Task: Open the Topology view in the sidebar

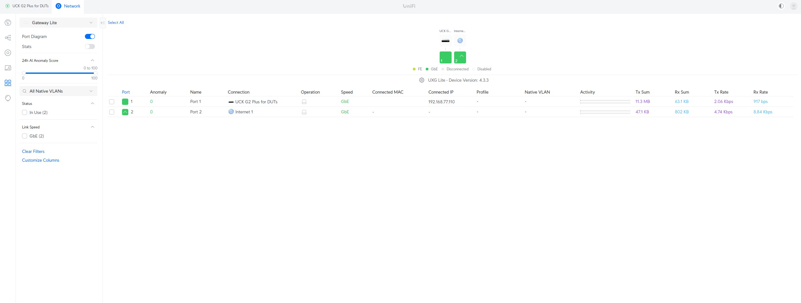Action: pos(8,38)
